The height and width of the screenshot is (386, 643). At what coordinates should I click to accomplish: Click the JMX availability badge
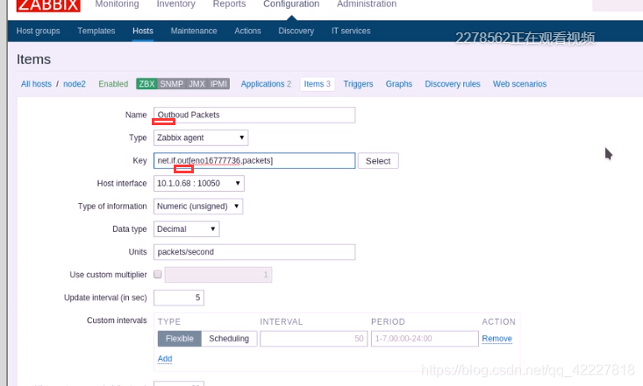click(196, 84)
